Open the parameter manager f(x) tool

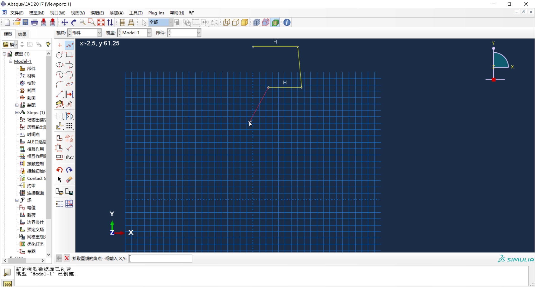(x=69, y=158)
